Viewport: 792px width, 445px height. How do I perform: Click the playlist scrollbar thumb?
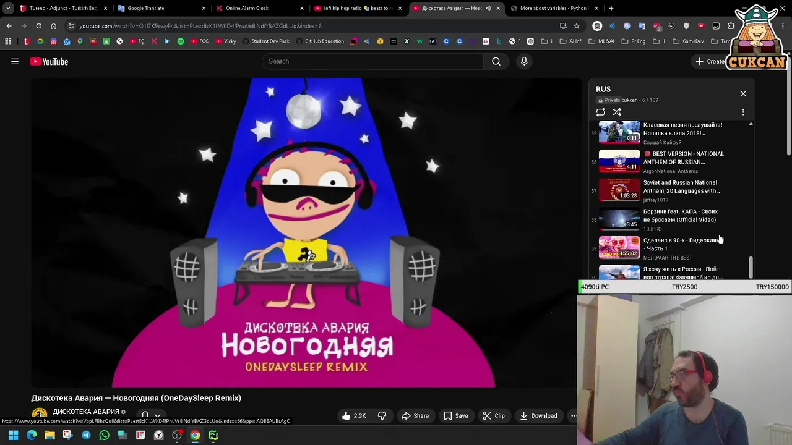click(751, 267)
